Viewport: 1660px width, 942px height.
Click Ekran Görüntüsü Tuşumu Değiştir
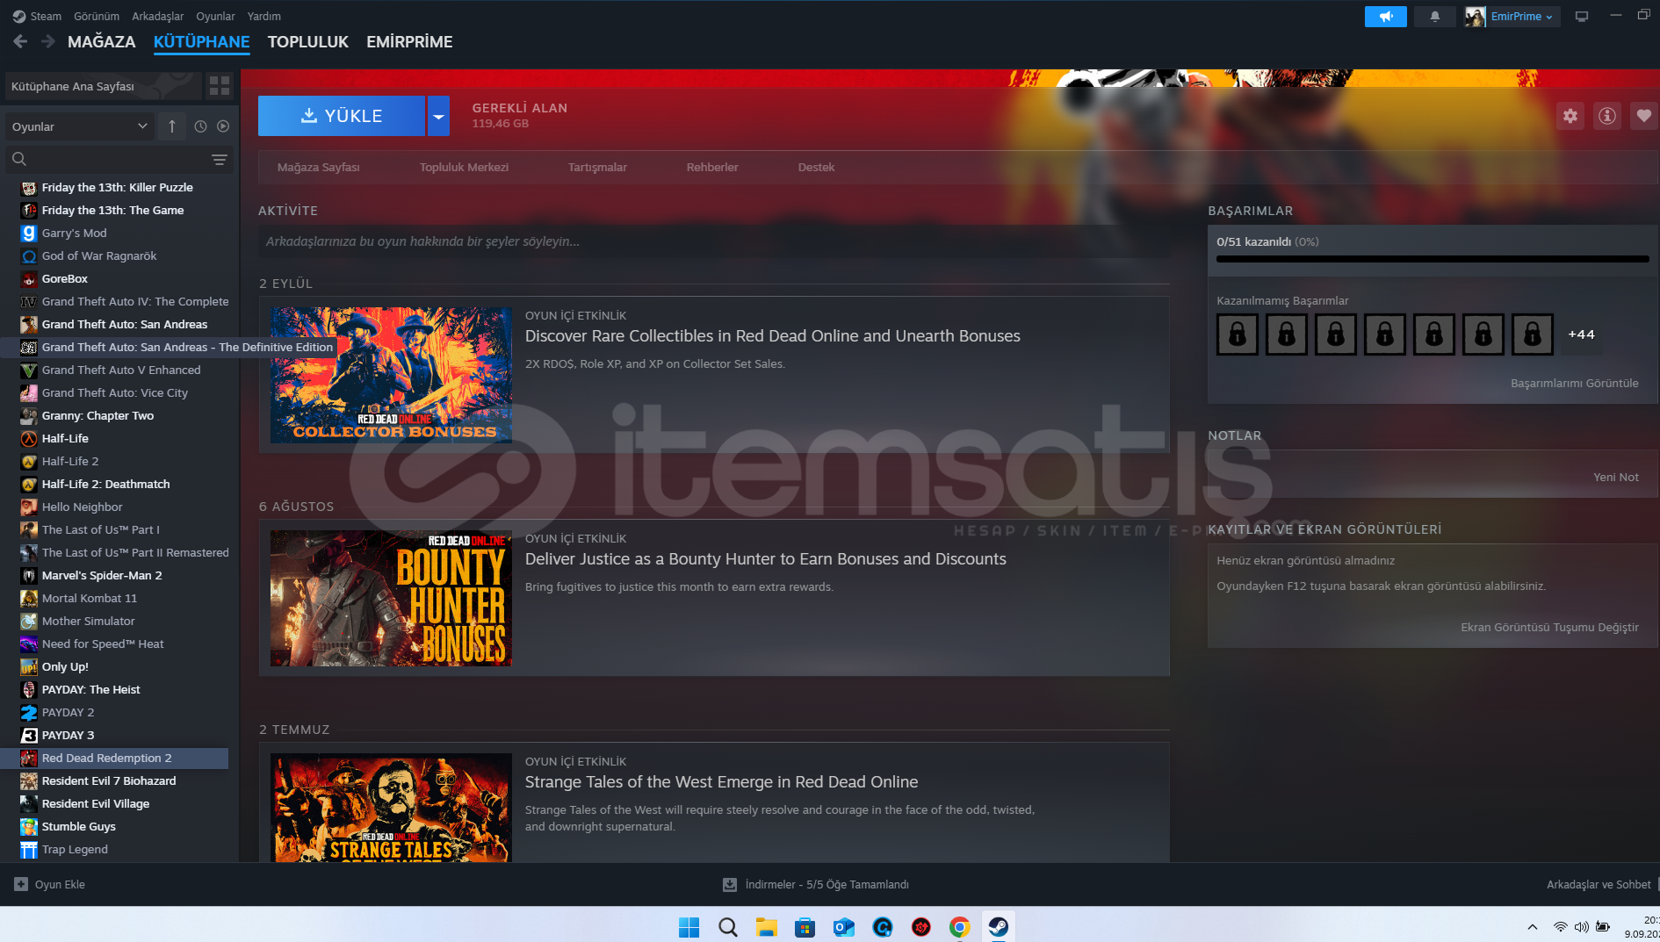(x=1549, y=627)
